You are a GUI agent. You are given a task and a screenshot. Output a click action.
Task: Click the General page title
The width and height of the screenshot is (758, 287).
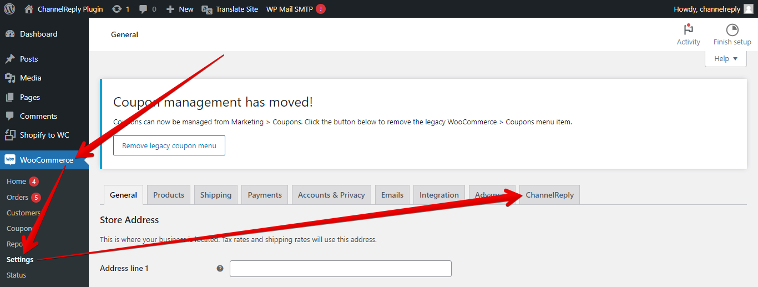(x=124, y=34)
